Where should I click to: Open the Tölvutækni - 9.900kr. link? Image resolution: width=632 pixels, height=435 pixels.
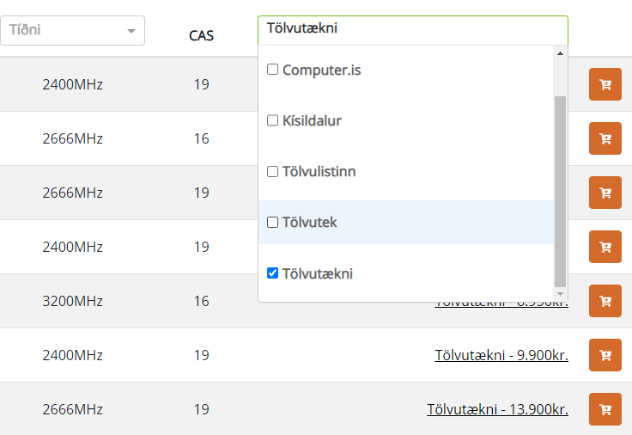click(501, 355)
